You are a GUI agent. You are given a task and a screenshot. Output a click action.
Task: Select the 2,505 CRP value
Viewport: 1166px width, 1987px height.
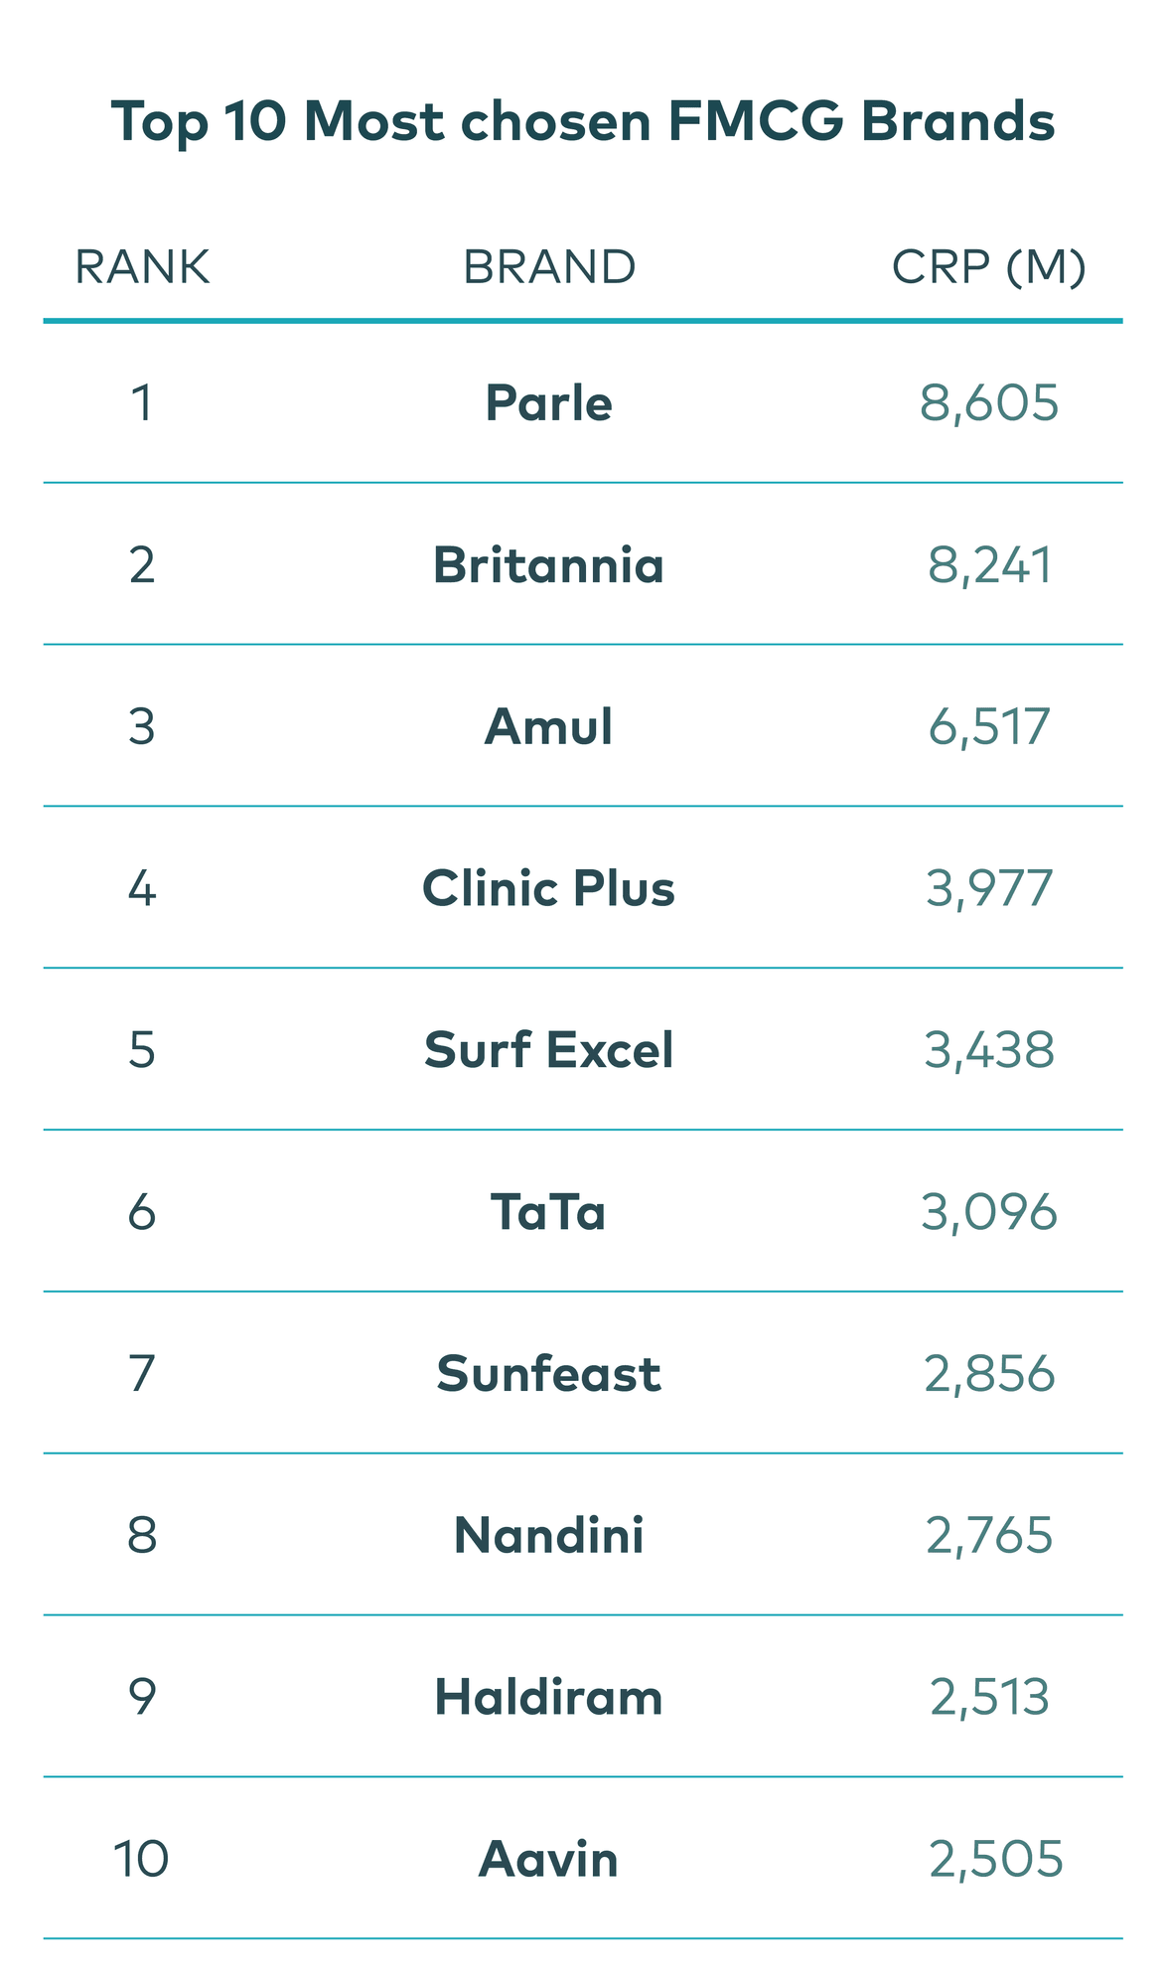[x=996, y=1859]
